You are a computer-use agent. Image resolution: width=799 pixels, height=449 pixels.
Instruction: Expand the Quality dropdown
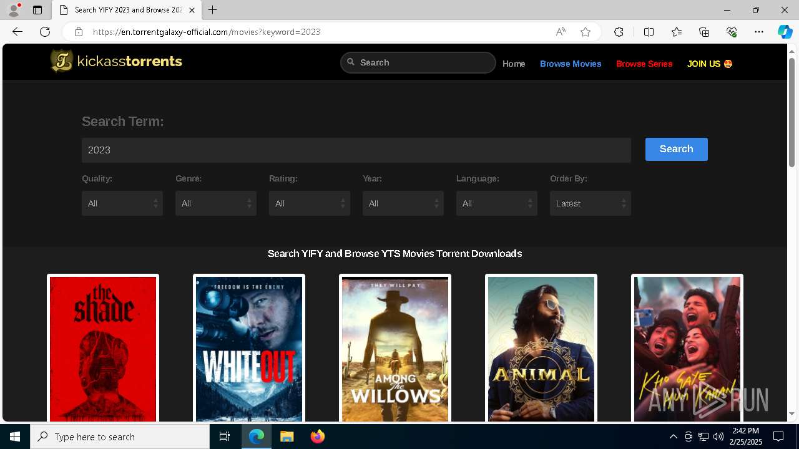point(122,203)
